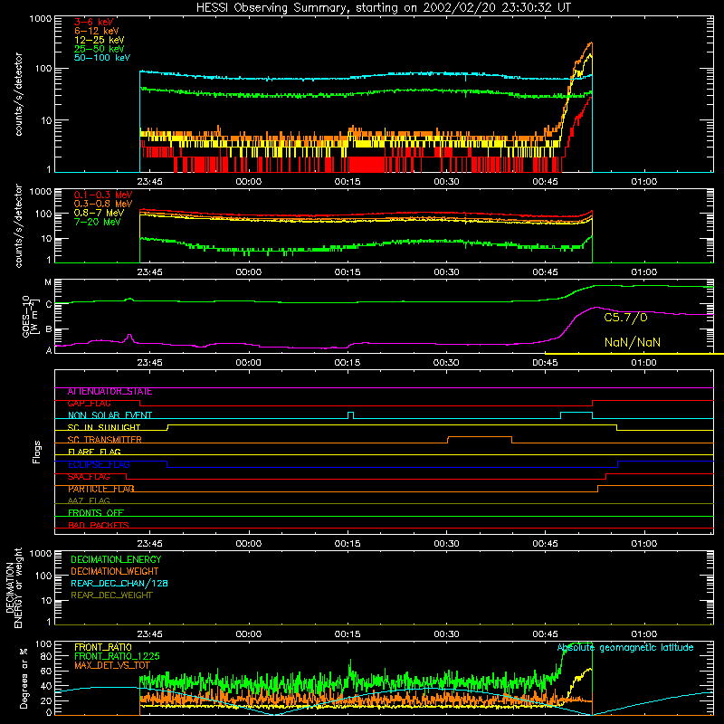
Task: Select the 25-50 keV legend label
Action: pyautogui.click(x=99, y=49)
